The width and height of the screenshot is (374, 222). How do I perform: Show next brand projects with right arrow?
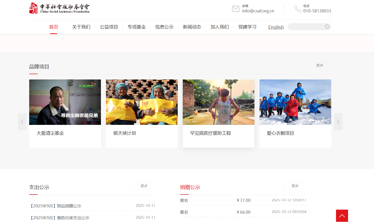(338, 122)
